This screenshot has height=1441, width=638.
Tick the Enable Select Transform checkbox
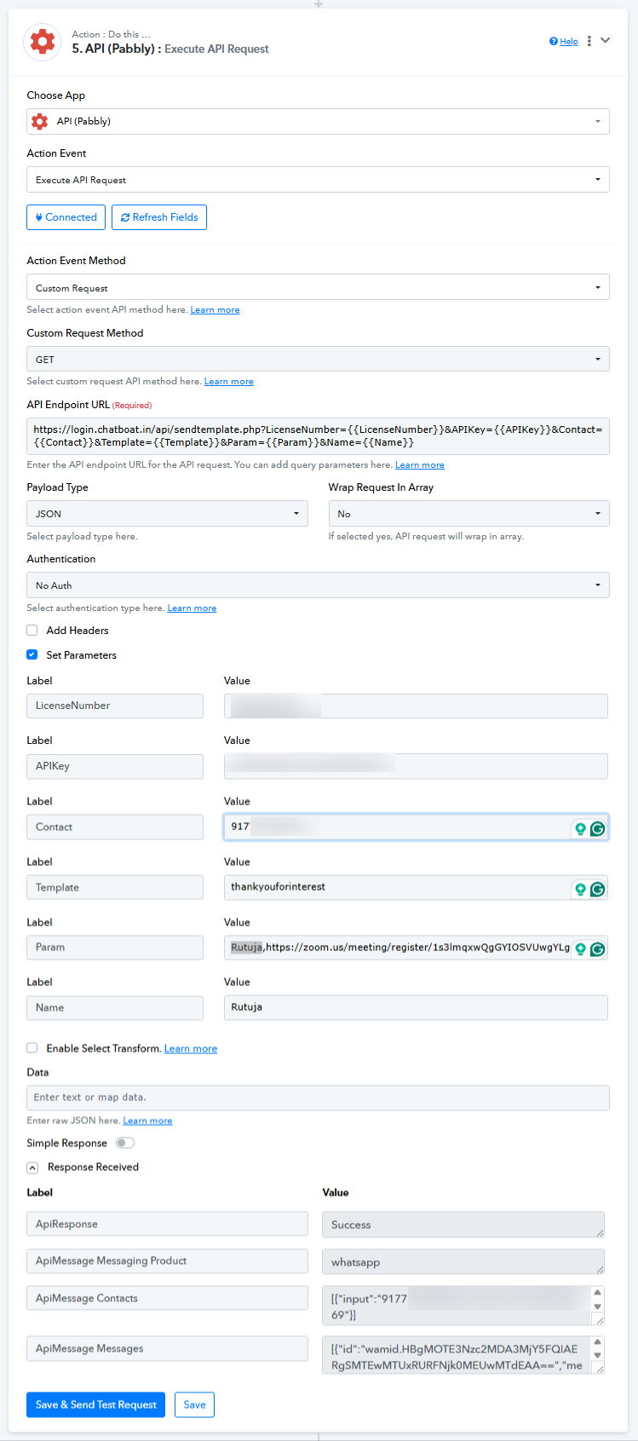[x=32, y=1048]
